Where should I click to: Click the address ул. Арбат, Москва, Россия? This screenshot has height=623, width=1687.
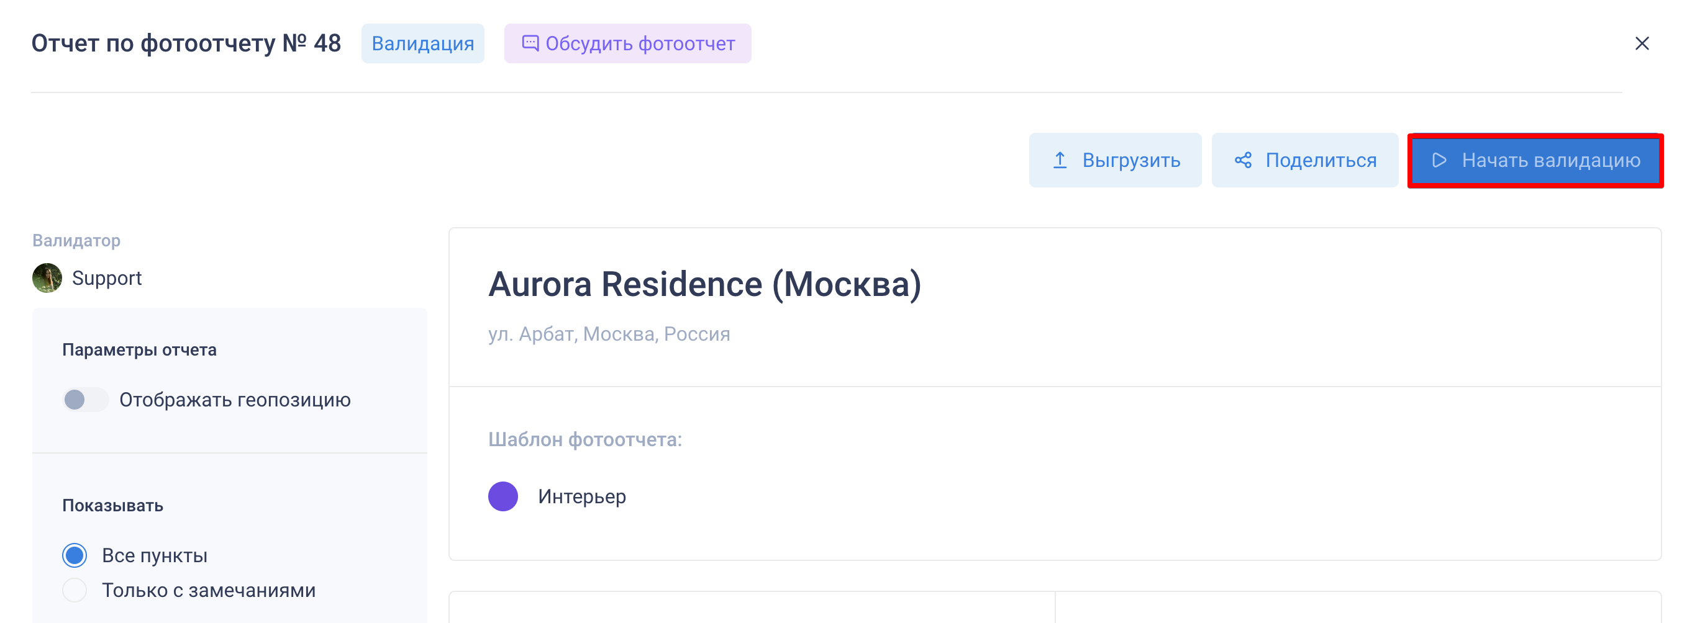(608, 334)
